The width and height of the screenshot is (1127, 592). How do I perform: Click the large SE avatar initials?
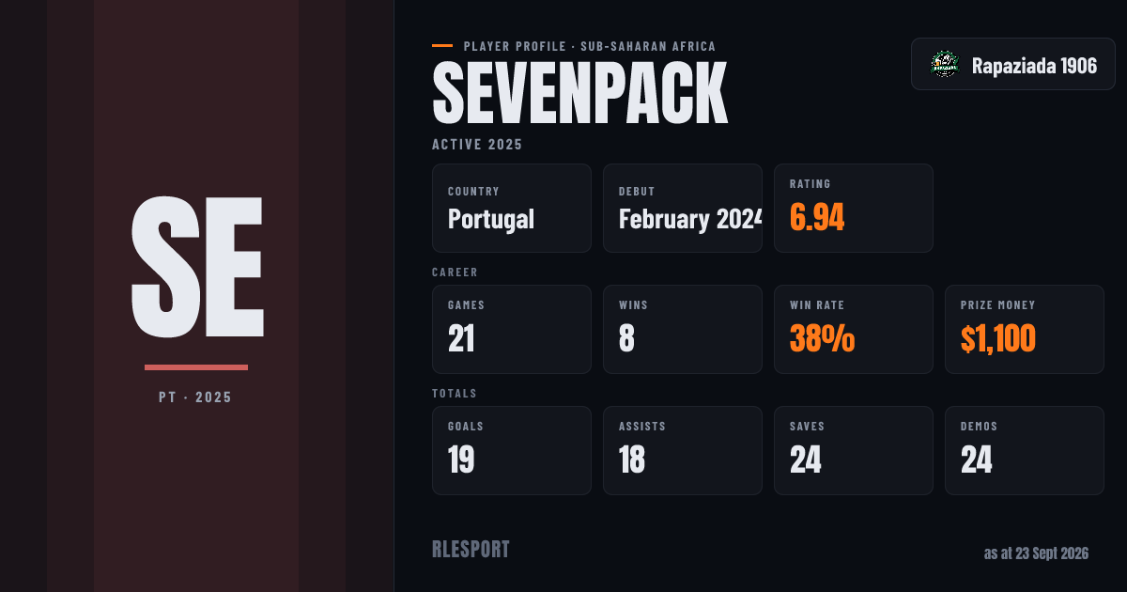click(x=196, y=268)
